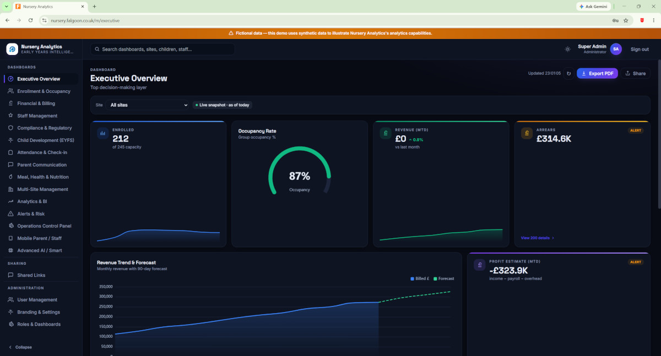Click the Arrears ALERT badge

coord(636,130)
